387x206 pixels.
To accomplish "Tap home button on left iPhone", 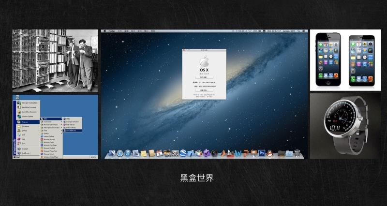I will (328, 82).
